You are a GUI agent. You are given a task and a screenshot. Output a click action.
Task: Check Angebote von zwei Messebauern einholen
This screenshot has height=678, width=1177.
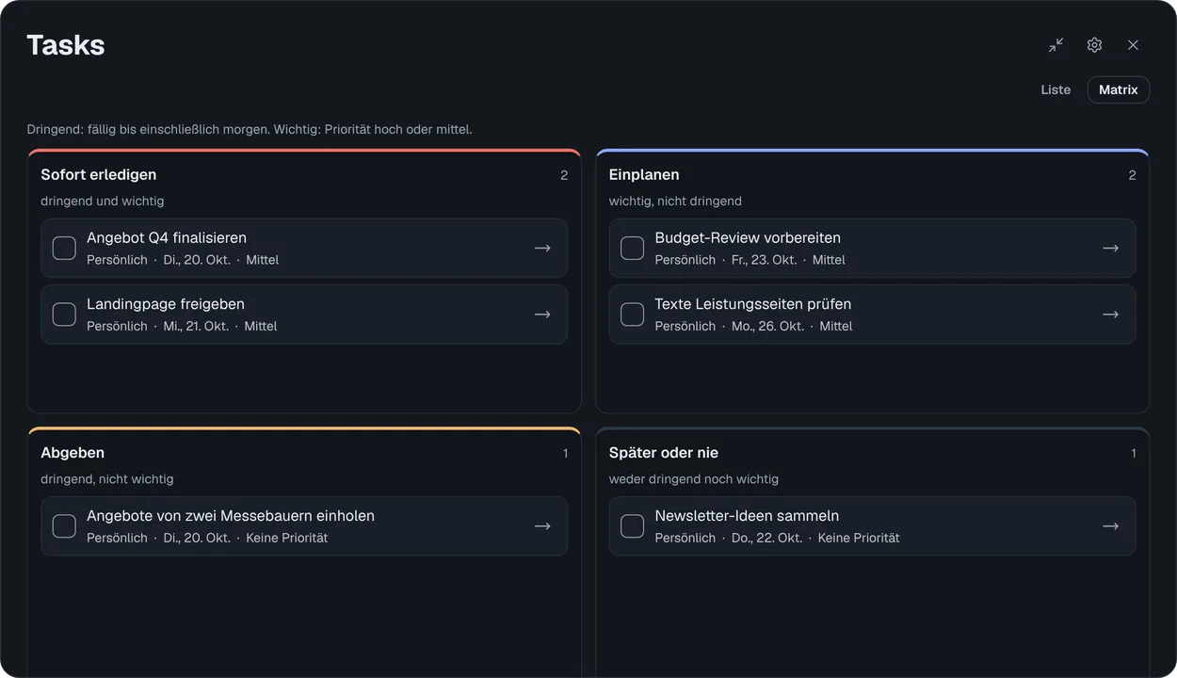pyautogui.click(x=64, y=526)
